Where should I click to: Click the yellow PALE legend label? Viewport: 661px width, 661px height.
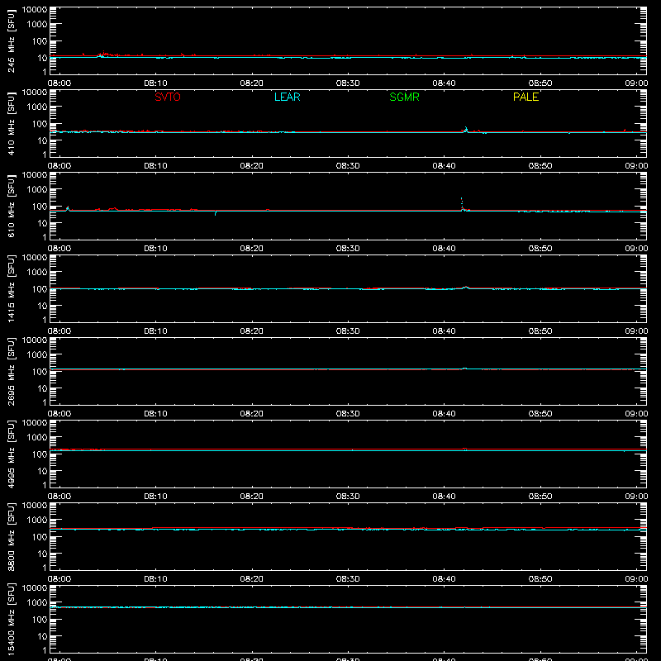coord(525,97)
